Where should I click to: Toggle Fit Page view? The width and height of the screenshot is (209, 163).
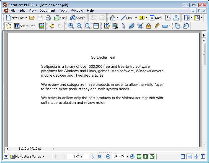[x=145, y=156]
